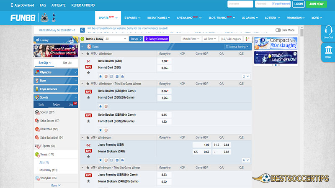Collapse the Sports section
Screen dimensions: 335x188
(x=56, y=97)
